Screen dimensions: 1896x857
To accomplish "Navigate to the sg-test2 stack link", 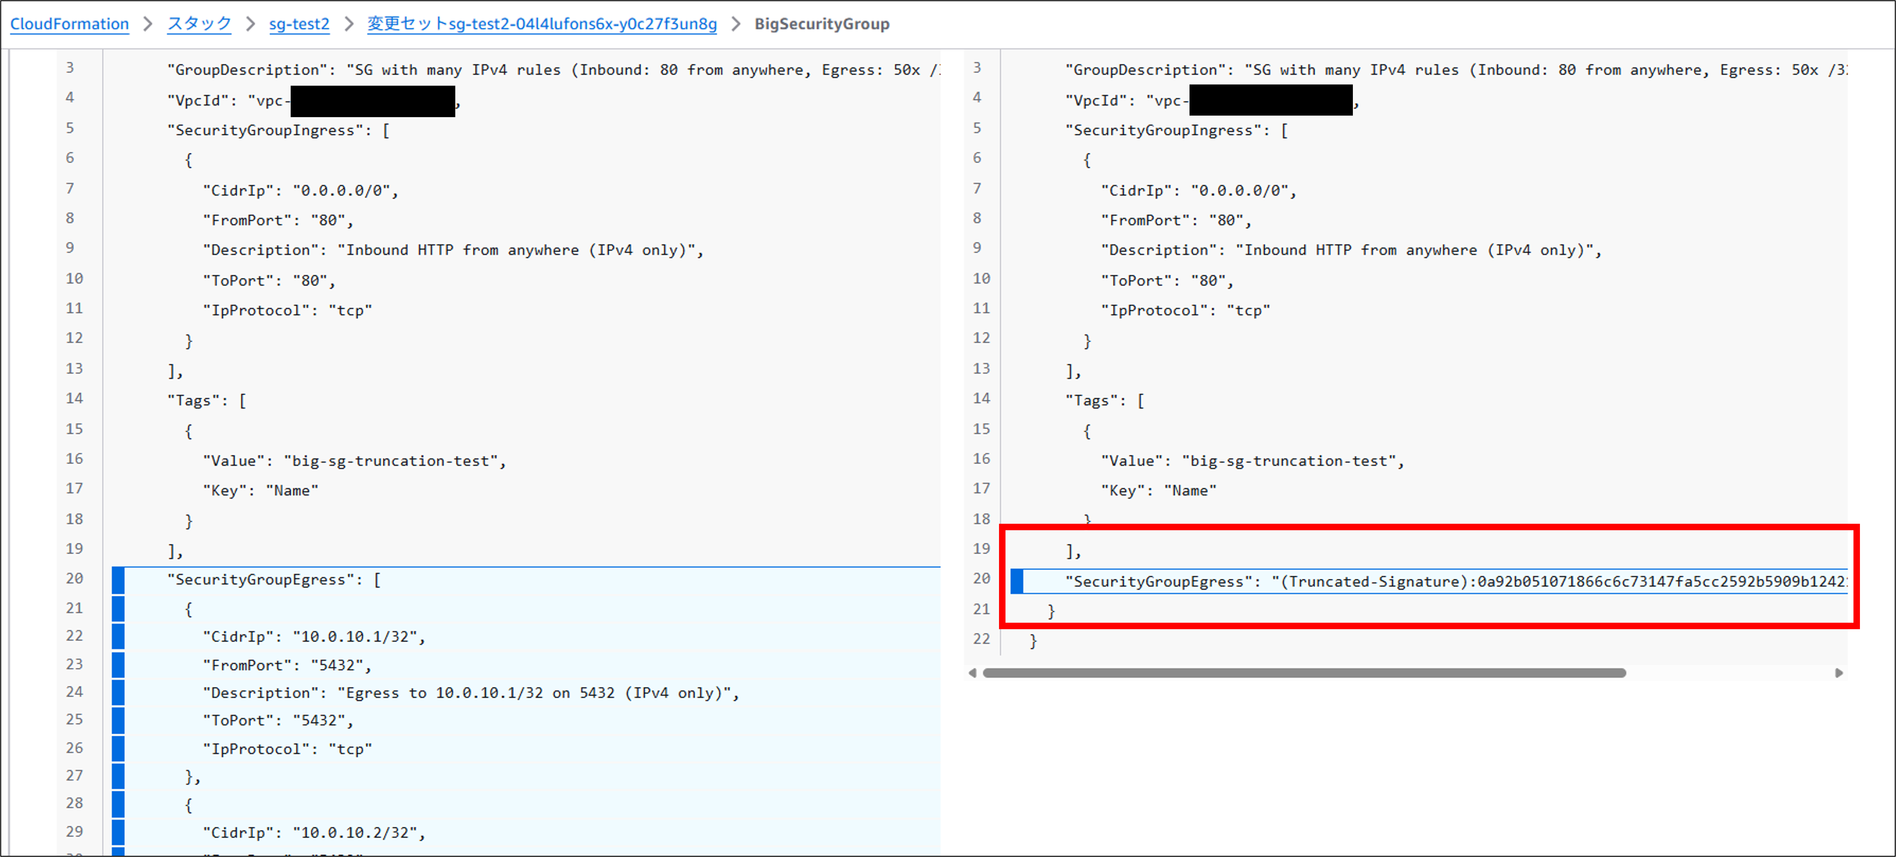I will click(x=299, y=23).
